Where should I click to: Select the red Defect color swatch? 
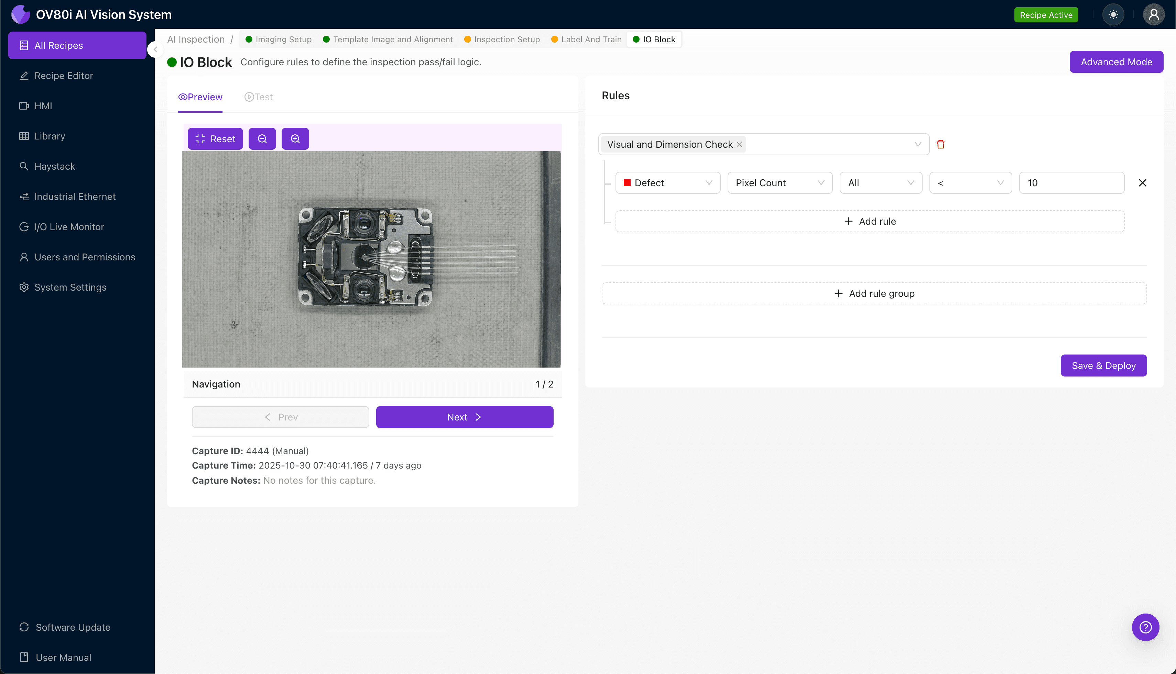click(x=628, y=182)
